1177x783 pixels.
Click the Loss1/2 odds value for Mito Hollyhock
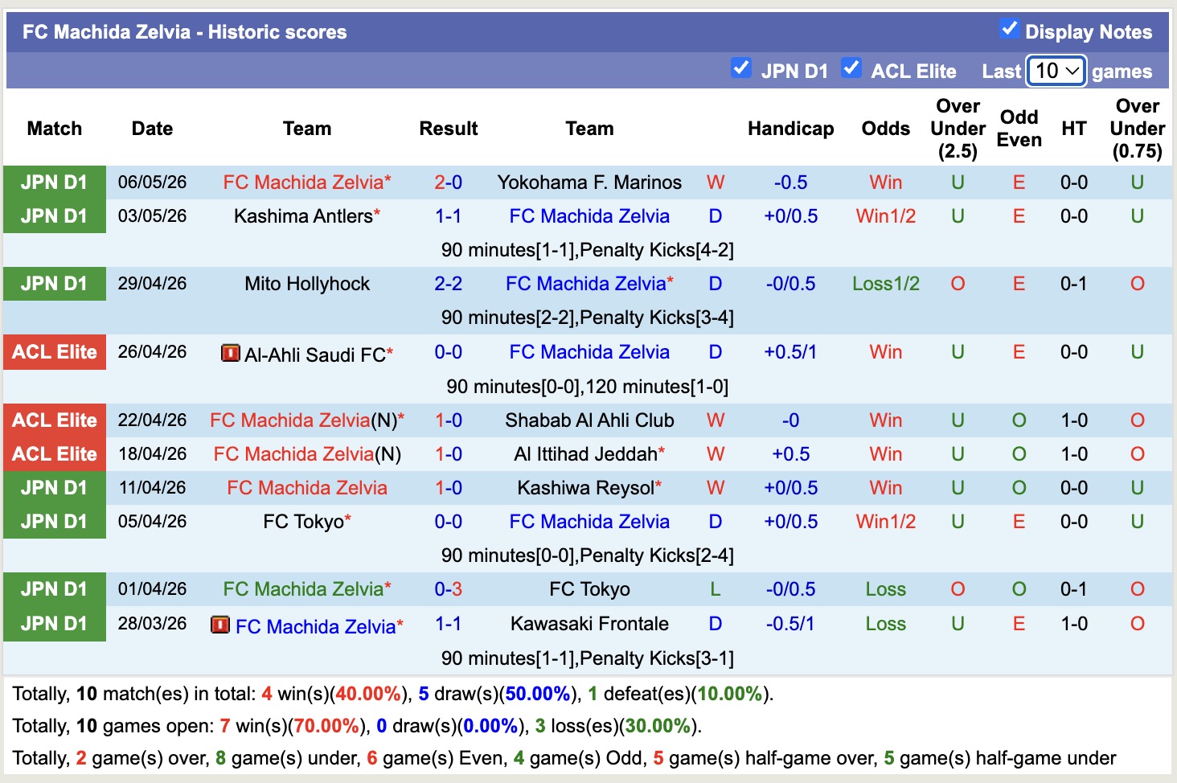click(885, 284)
